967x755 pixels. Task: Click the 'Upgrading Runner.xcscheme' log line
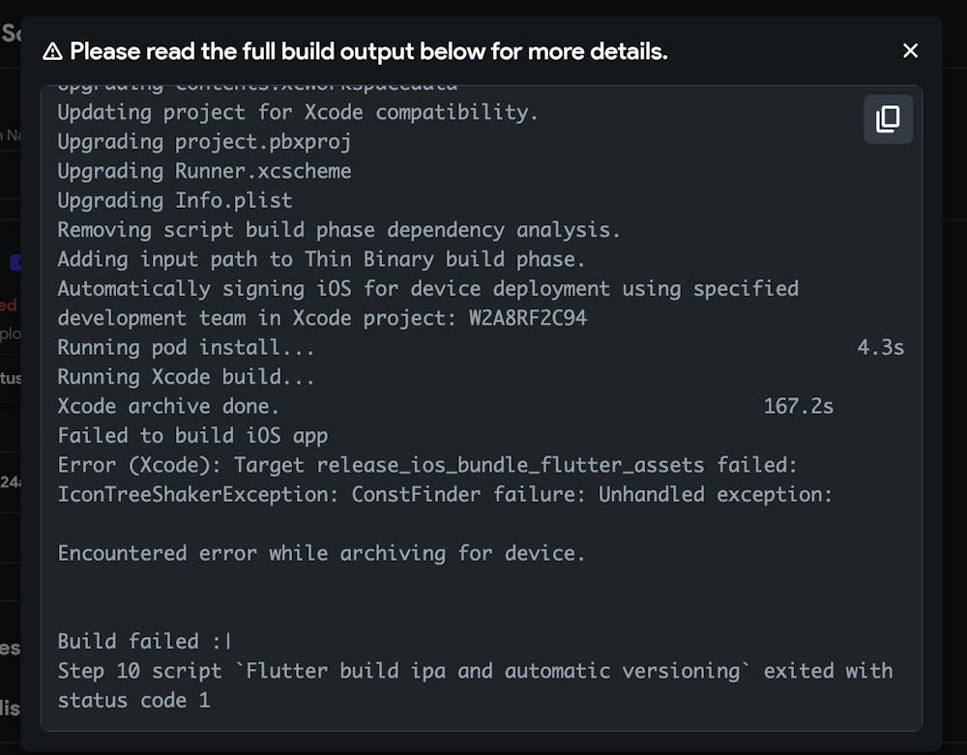pyautogui.click(x=204, y=171)
